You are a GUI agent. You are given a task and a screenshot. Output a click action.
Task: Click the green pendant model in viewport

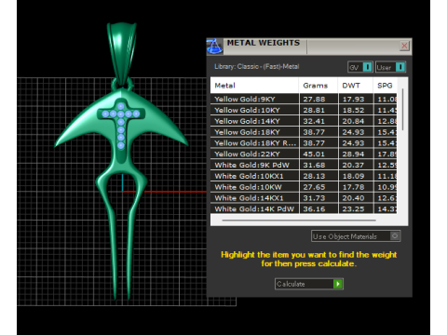(122, 161)
